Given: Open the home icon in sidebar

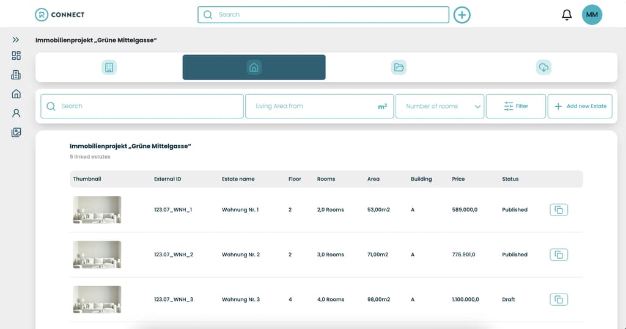Looking at the screenshot, I should (x=16, y=94).
